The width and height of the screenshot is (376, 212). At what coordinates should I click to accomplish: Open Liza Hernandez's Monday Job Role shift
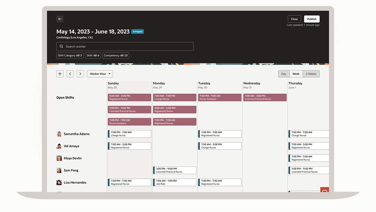pyautogui.click(x=175, y=183)
